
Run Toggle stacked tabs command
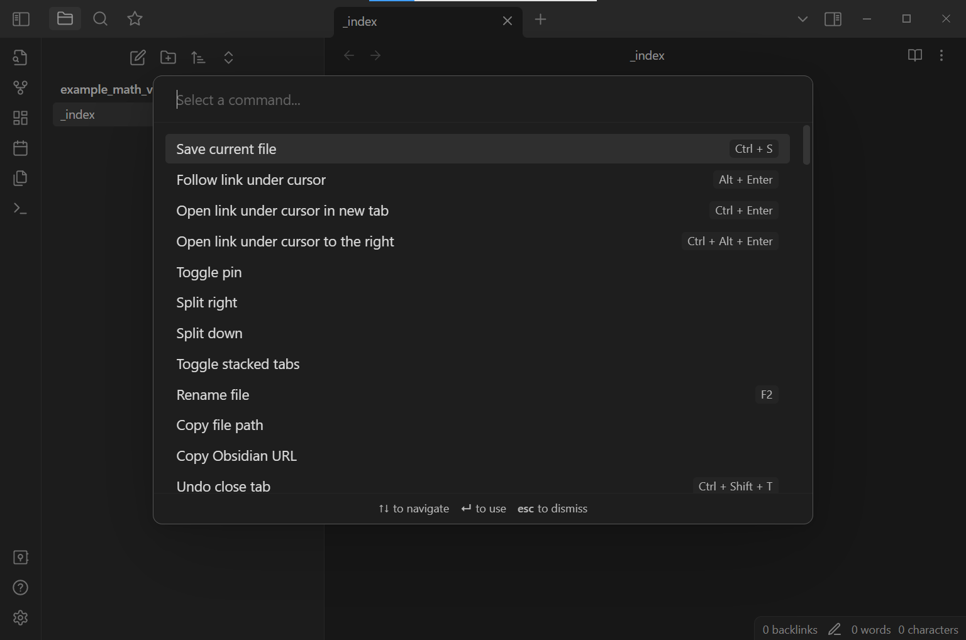477,364
